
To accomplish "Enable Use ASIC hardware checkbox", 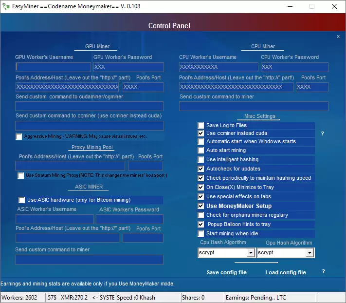I will 22,200.
